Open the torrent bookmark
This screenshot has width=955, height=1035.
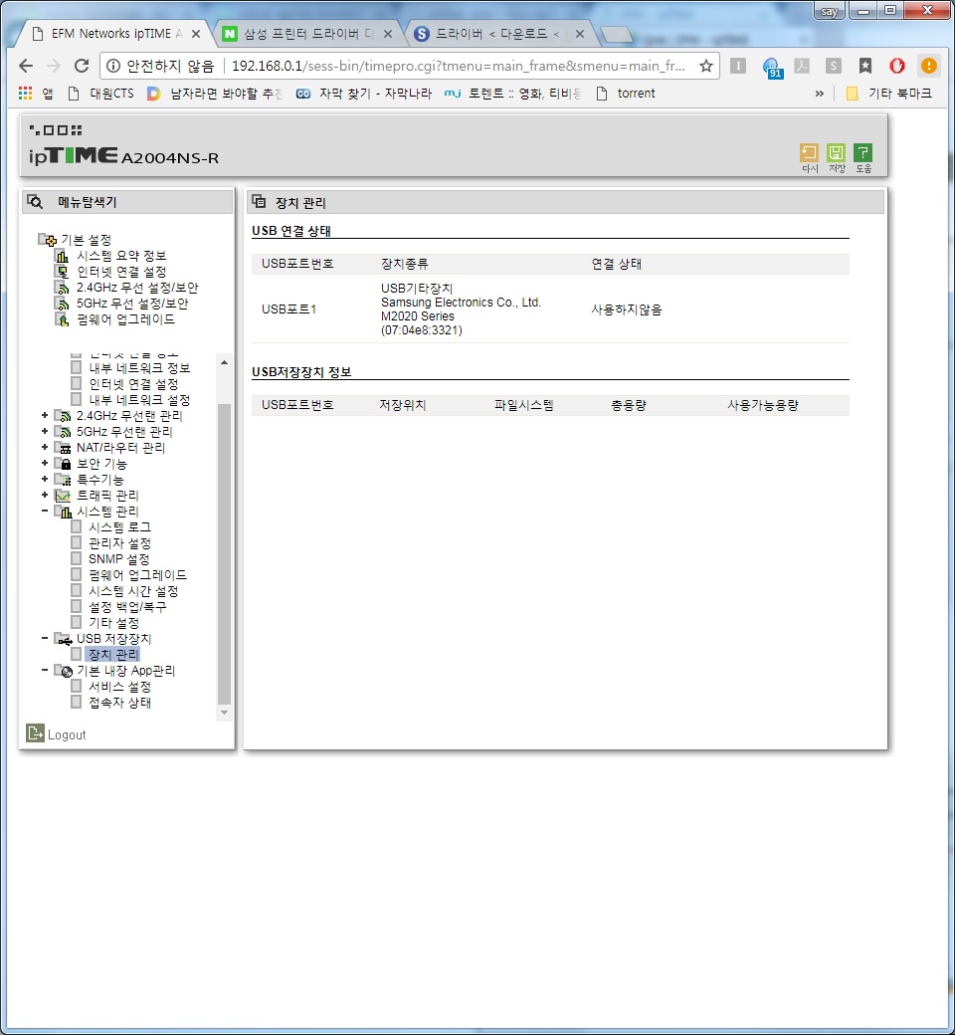[626, 94]
